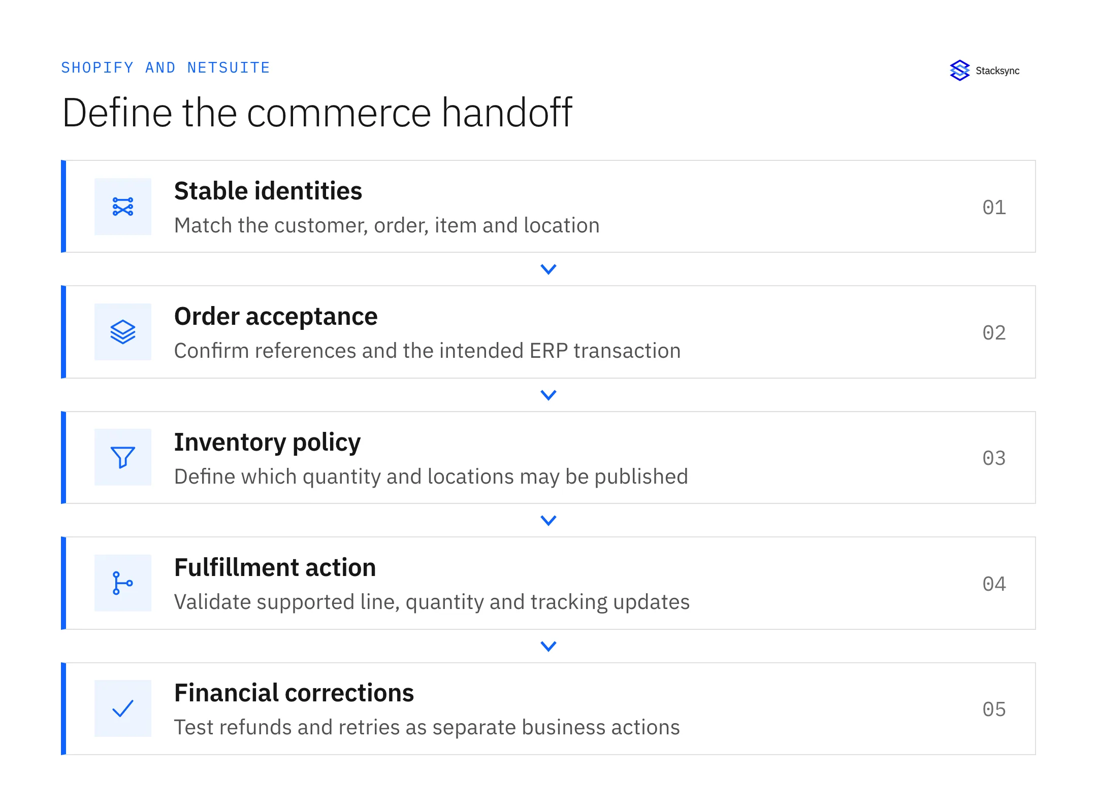Click the 'Define the commerce handoff' title
The width and height of the screenshot is (1097, 812).
[317, 112]
